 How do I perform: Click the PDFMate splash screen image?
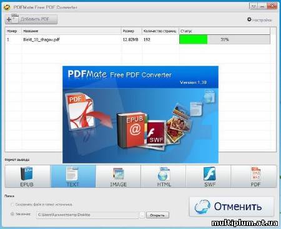tap(140, 115)
